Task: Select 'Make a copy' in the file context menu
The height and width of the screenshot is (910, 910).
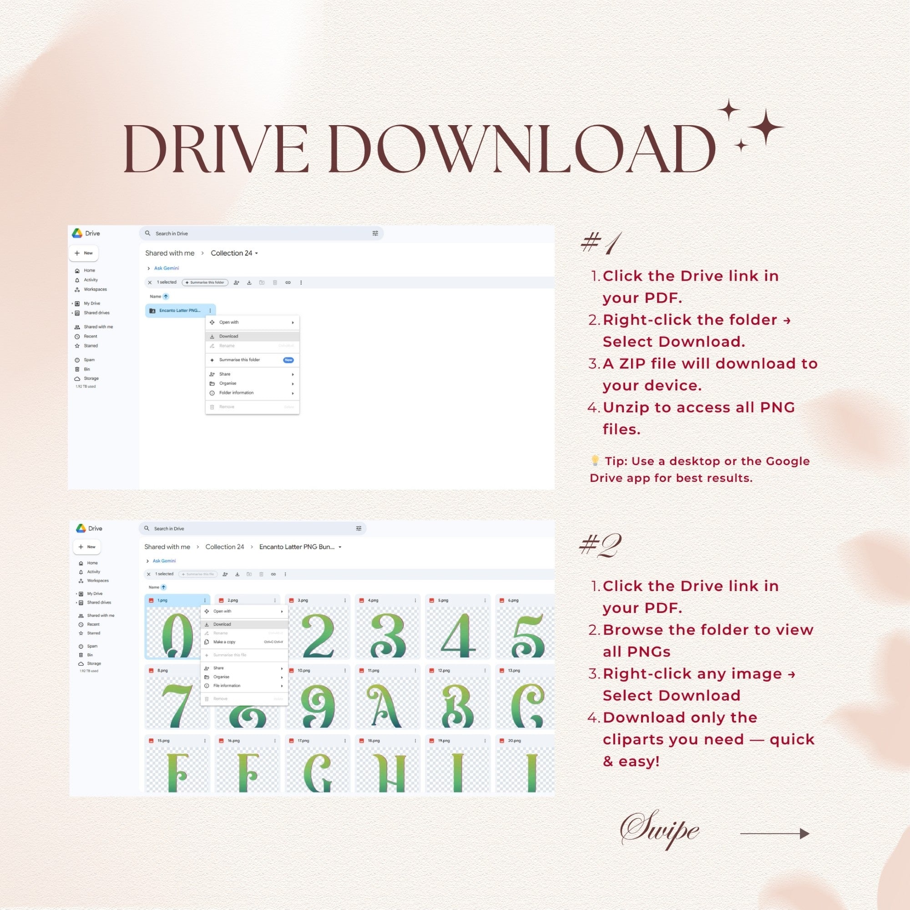Action: (x=244, y=642)
